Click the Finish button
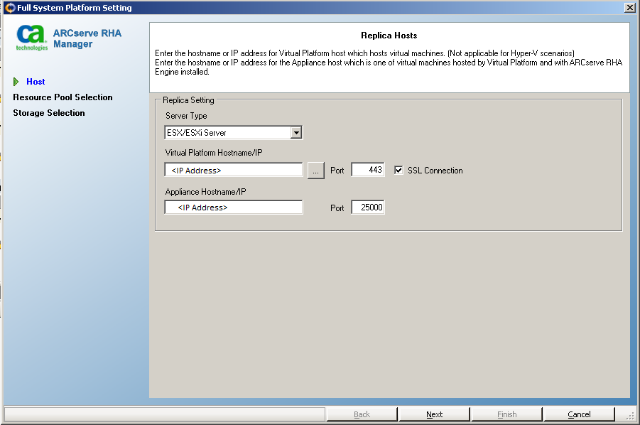640x425 pixels. [506, 414]
